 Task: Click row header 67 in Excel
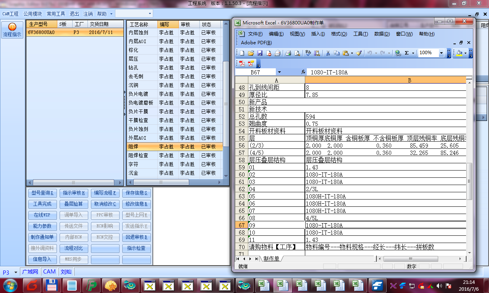[x=241, y=225]
